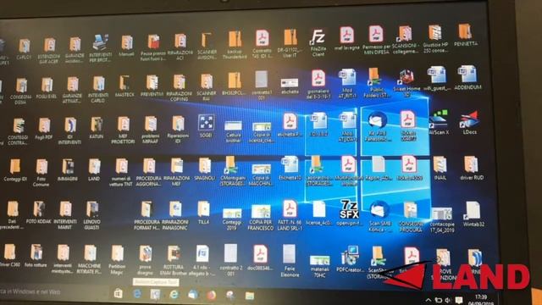Launch the LDocs shortcut
Image resolution: width=542 pixels, height=305 pixels.
468,119
